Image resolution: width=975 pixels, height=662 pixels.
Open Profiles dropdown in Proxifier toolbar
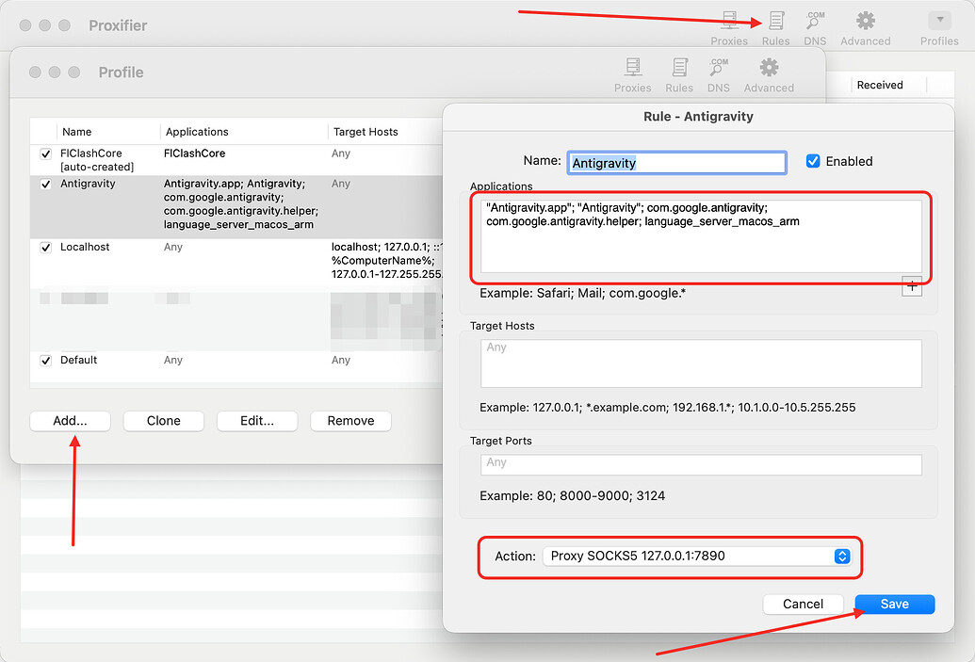[x=939, y=28]
